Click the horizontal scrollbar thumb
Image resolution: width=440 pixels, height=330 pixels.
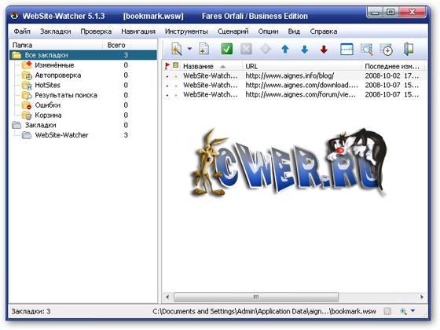[x=256, y=297]
